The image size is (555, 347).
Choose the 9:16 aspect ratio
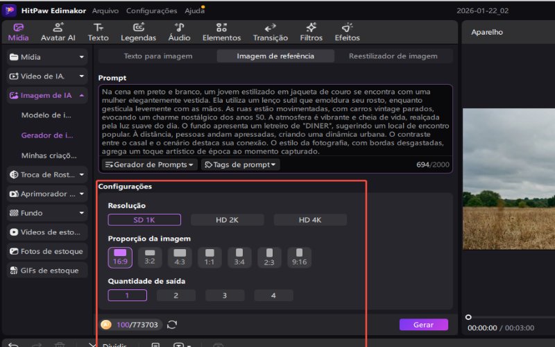point(299,257)
